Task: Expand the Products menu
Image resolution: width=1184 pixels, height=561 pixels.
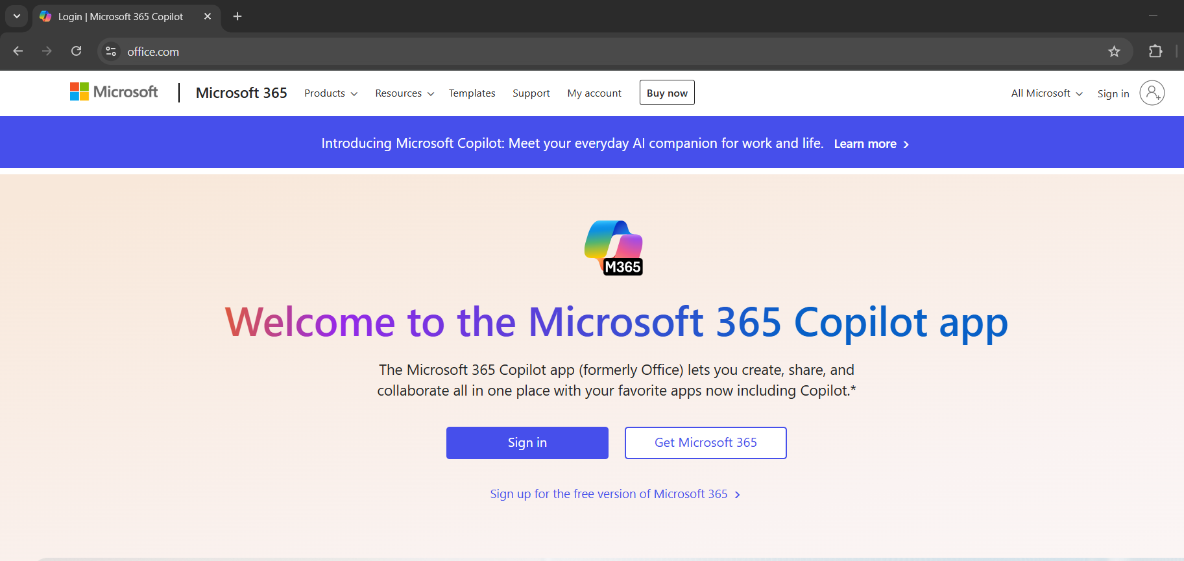Action: [x=331, y=93]
